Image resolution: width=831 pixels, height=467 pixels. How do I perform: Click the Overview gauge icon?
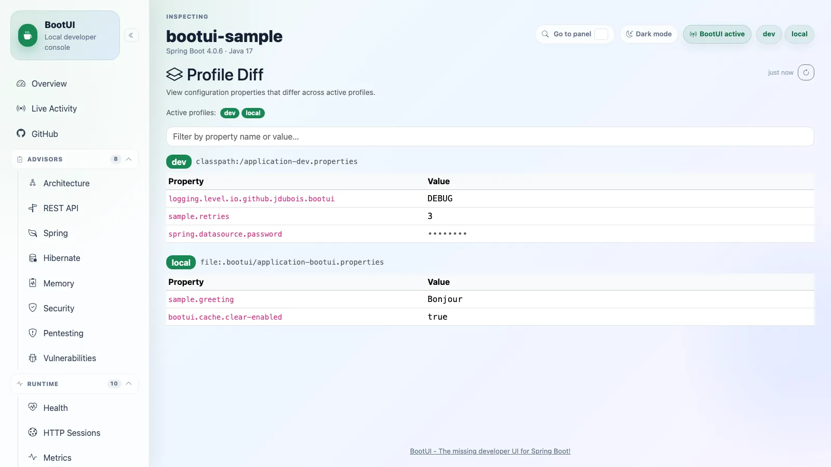21,84
